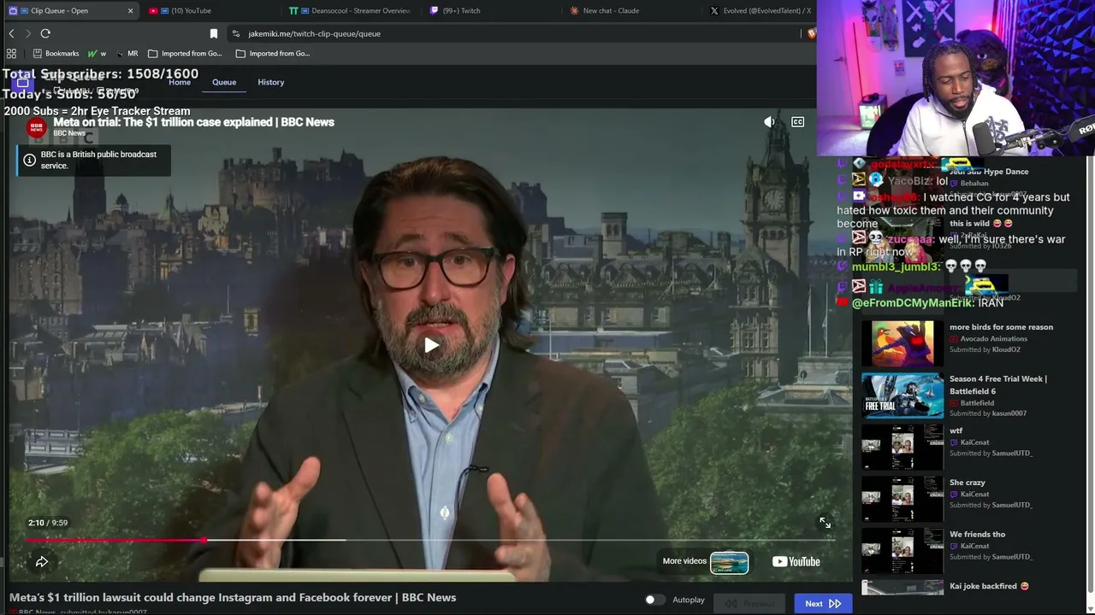The image size is (1095, 615).
Task: Open the BBC News channel avatar
Action: [36, 128]
